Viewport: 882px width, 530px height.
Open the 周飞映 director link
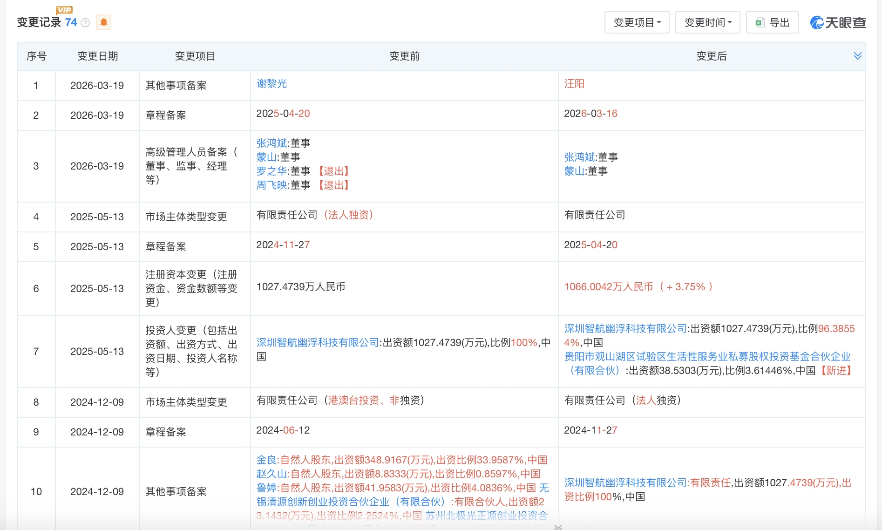tap(271, 185)
